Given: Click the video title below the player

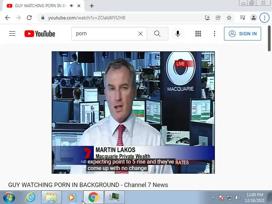Looking at the screenshot, I should click(x=88, y=185).
